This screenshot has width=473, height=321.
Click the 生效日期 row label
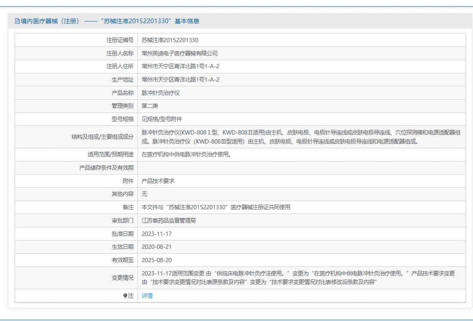pos(122,247)
